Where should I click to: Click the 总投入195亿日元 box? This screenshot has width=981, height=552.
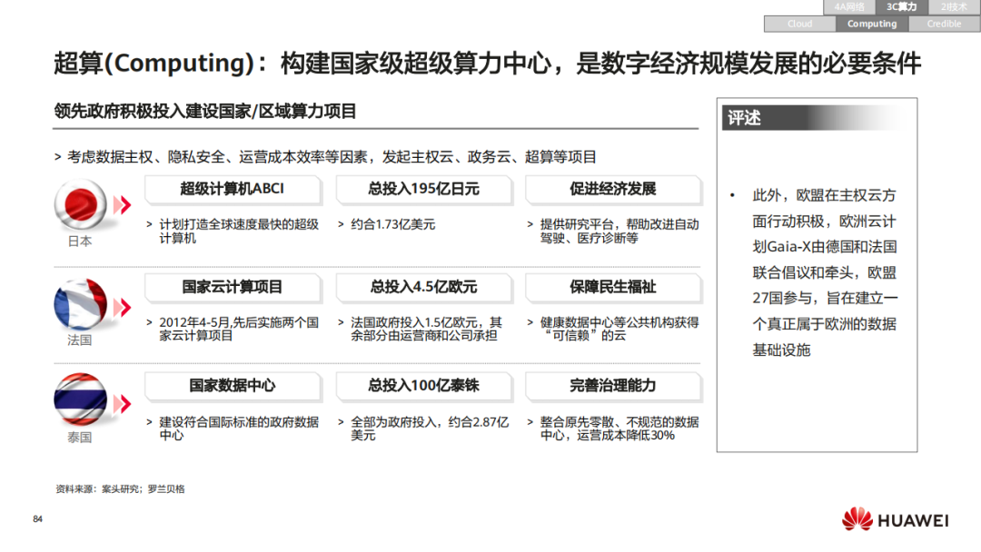424,190
